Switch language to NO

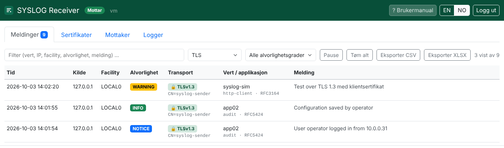(x=462, y=10)
